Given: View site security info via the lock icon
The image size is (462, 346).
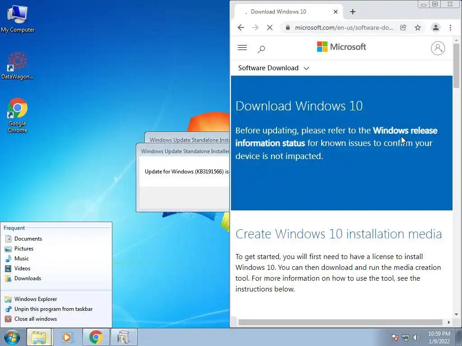Looking at the screenshot, I should 288,27.
